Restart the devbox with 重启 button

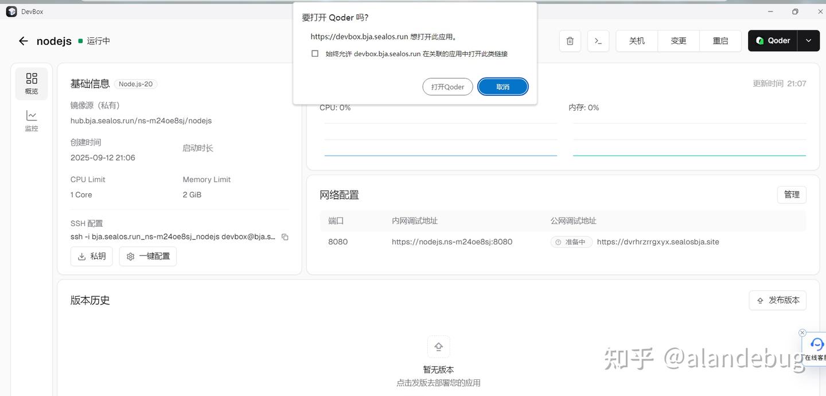click(x=720, y=41)
